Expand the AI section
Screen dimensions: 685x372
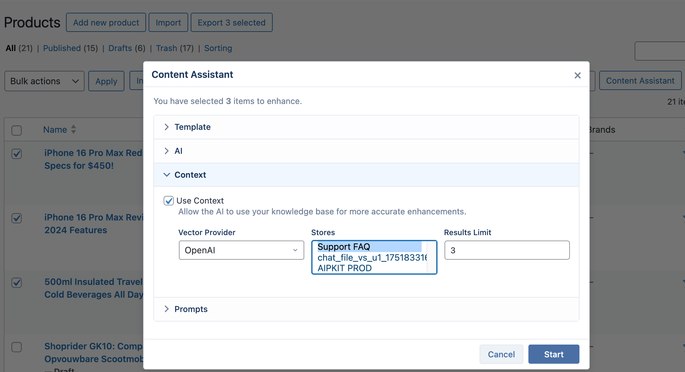[x=366, y=151]
